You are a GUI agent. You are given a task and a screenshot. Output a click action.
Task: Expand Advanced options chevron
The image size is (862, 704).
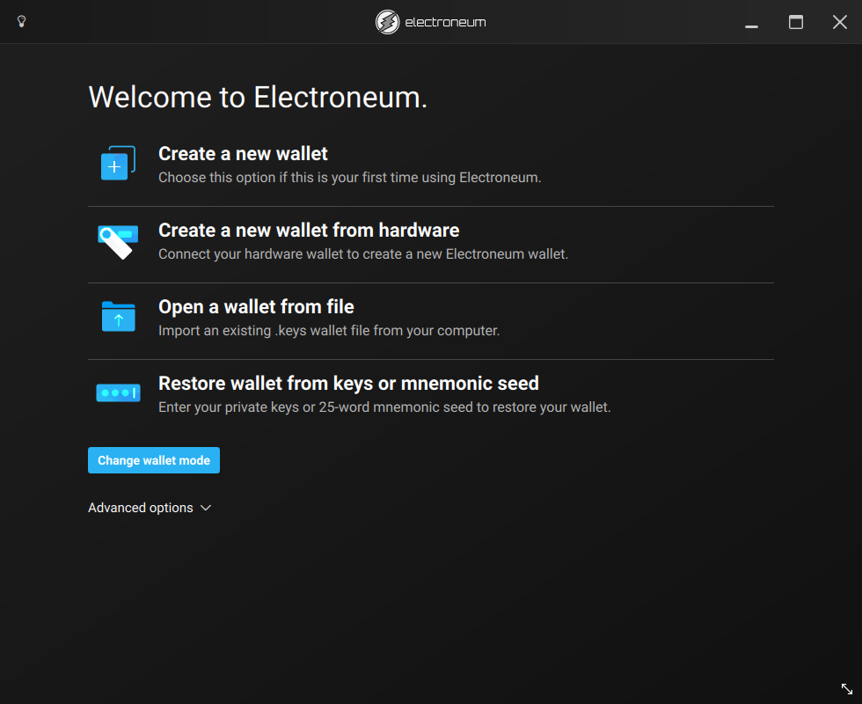tap(206, 508)
